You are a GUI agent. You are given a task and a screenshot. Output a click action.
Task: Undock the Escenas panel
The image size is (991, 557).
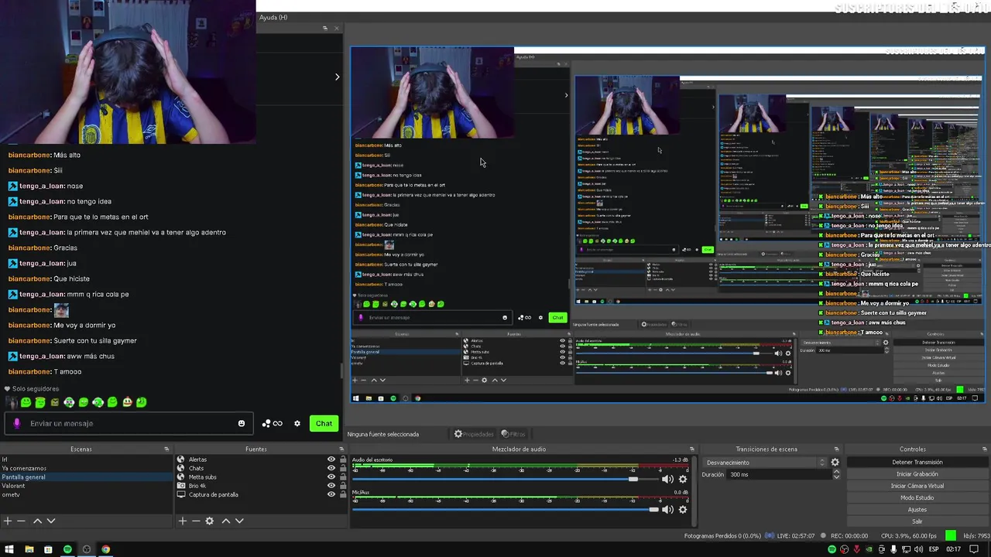click(x=166, y=449)
